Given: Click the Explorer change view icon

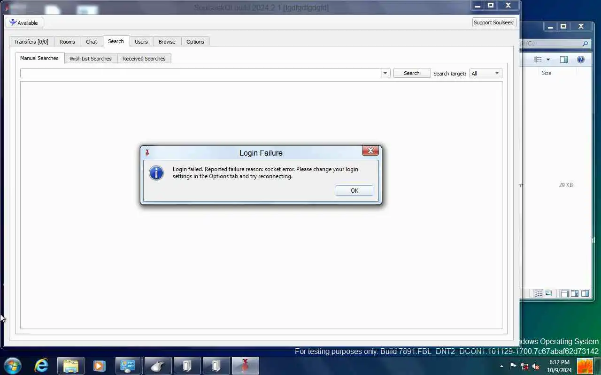Looking at the screenshot, I should [x=538, y=60].
